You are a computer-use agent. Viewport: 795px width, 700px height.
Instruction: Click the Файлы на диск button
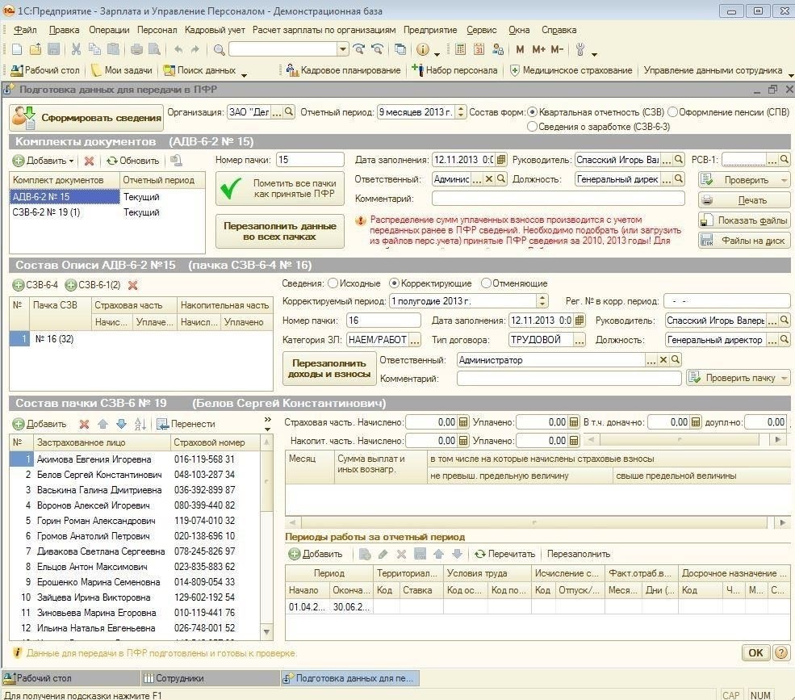click(x=744, y=241)
